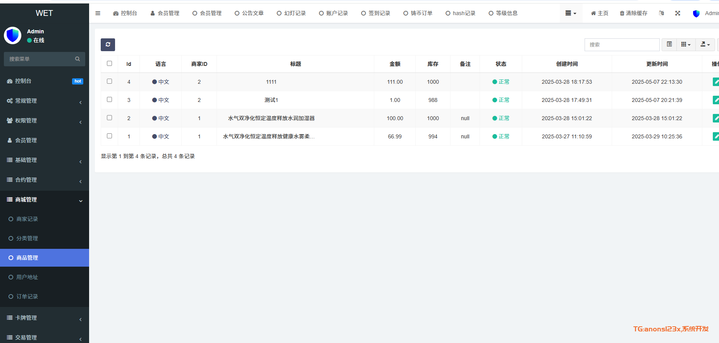Open the tab list dropdown in header

571,13
